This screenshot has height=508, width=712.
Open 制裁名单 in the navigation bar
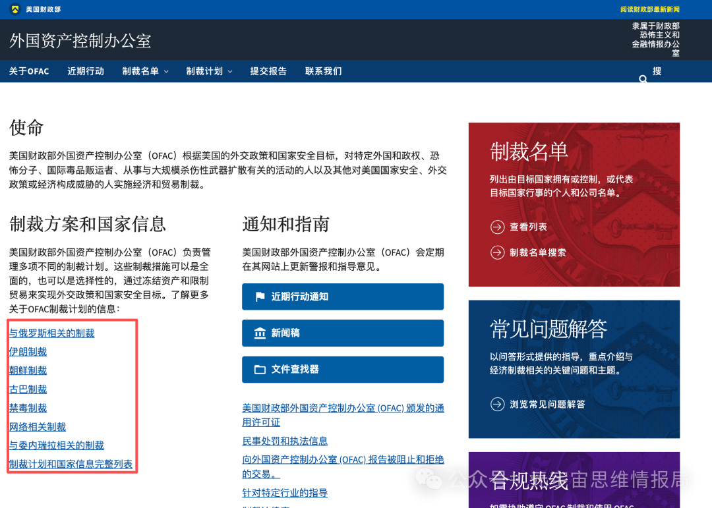point(140,71)
